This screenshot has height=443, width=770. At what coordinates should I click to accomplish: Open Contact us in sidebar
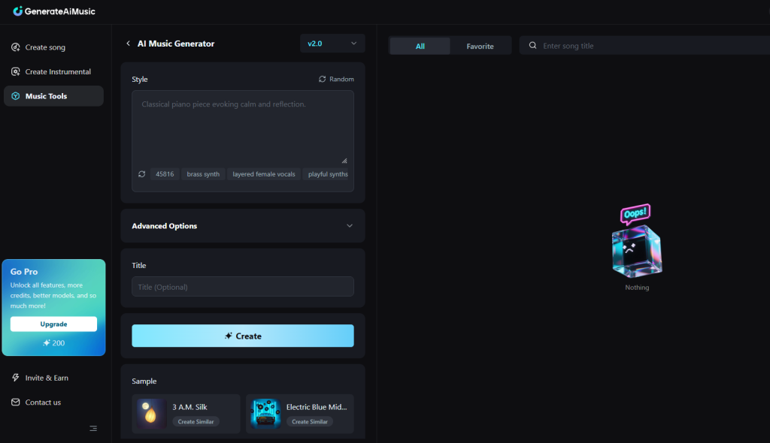[x=42, y=402]
